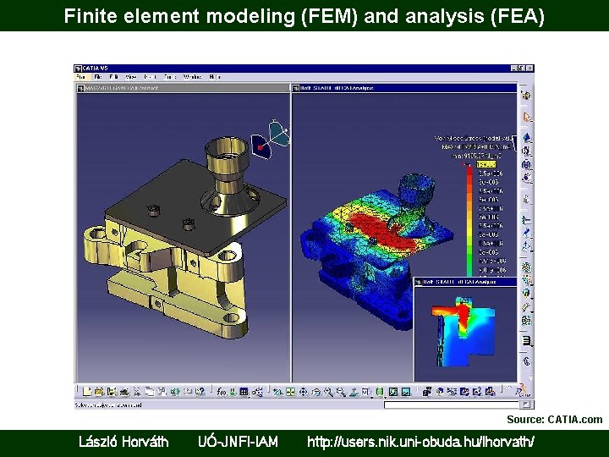Click the What's This help icon
609x457 pixels.
(x=200, y=392)
